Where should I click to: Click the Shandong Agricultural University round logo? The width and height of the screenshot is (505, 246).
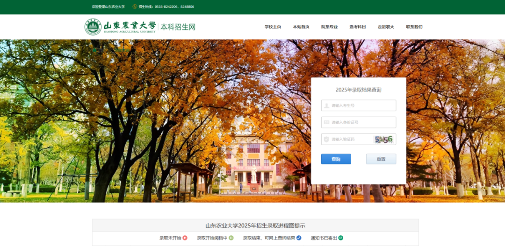click(x=93, y=27)
